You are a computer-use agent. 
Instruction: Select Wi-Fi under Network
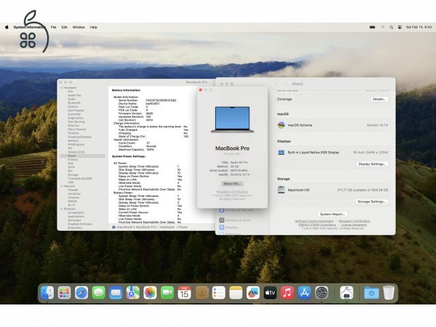pos(72,205)
